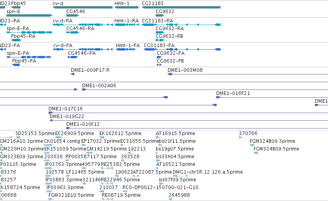Click the CG9632-RB transcript label
Image resolution: width=328 pixels, height=201 pixels.
170,36
